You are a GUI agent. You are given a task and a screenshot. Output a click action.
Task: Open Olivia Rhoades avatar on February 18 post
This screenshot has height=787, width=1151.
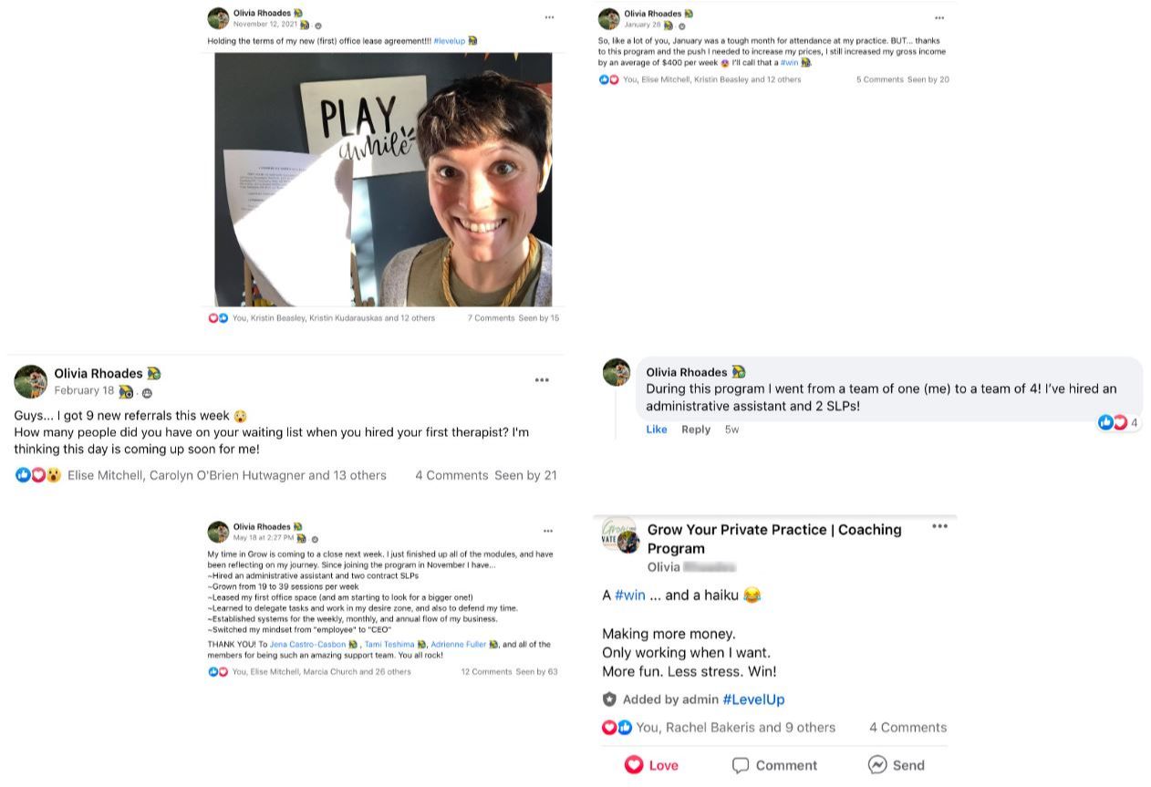[31, 381]
